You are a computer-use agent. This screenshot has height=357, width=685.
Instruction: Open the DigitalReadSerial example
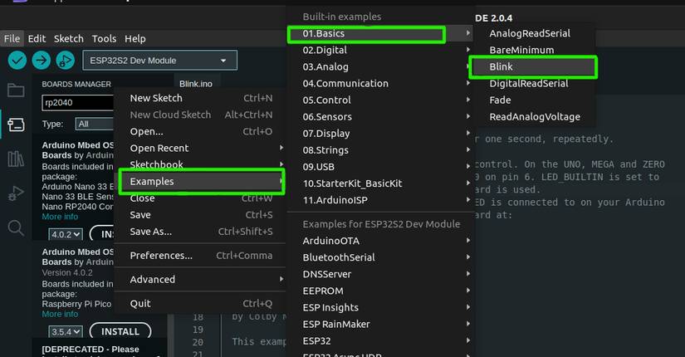pyautogui.click(x=536, y=84)
